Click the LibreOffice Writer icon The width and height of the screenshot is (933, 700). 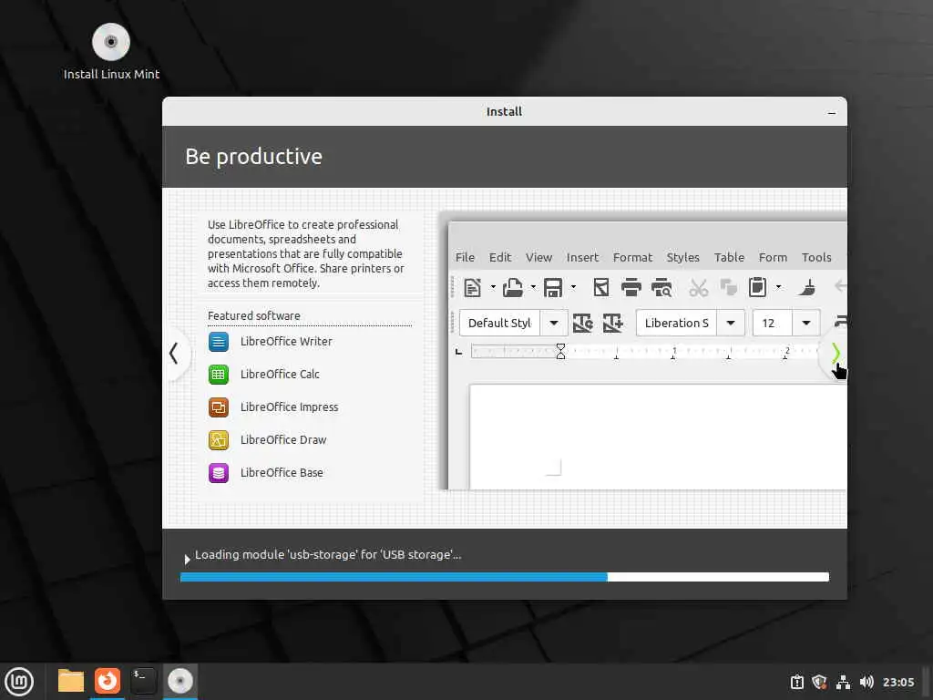[219, 342]
